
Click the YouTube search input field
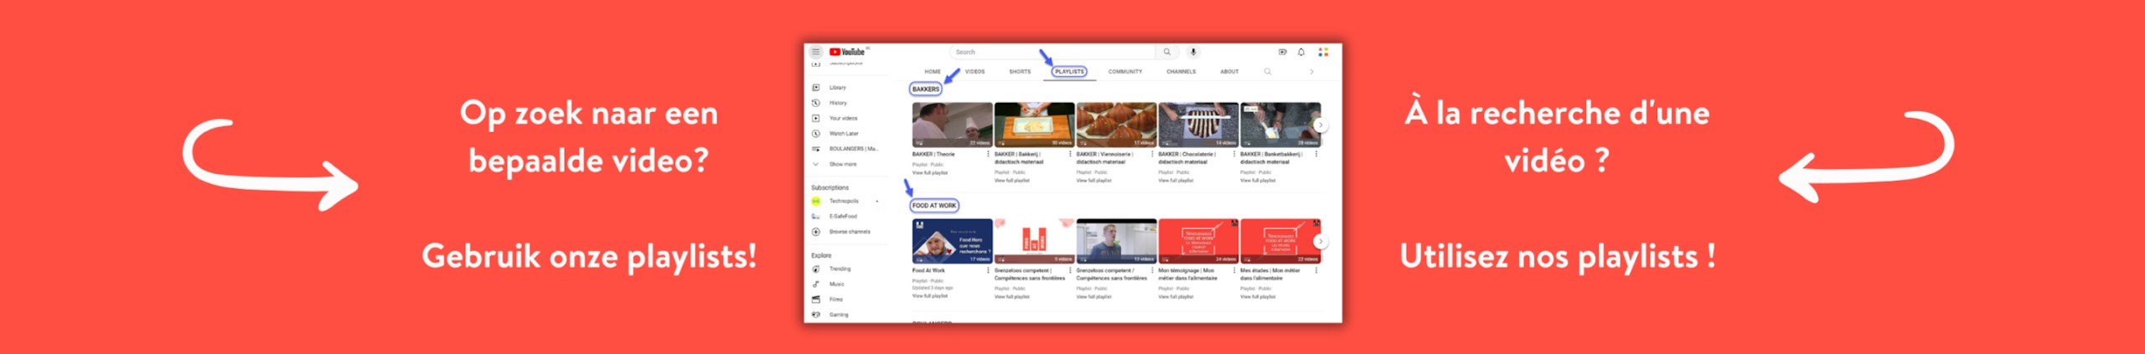pyautogui.click(x=1052, y=52)
